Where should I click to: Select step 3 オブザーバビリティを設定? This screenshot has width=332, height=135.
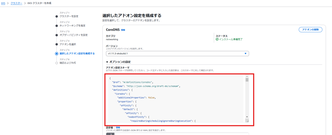coord(74,35)
